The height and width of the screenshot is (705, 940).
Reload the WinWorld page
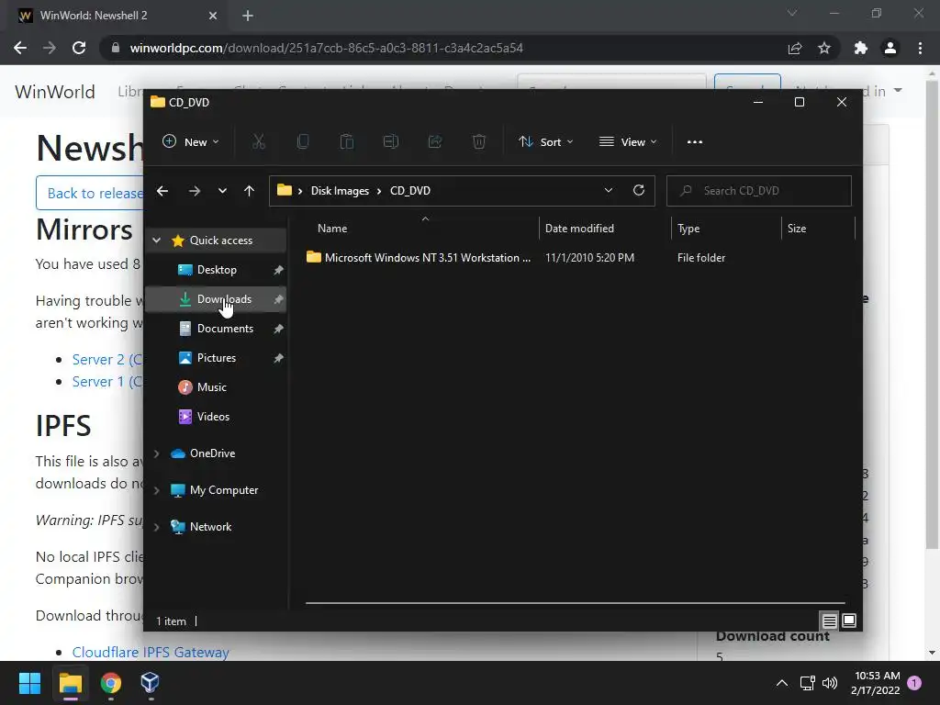point(79,48)
